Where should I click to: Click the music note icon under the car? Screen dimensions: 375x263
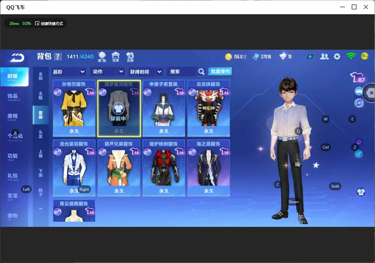(359, 103)
